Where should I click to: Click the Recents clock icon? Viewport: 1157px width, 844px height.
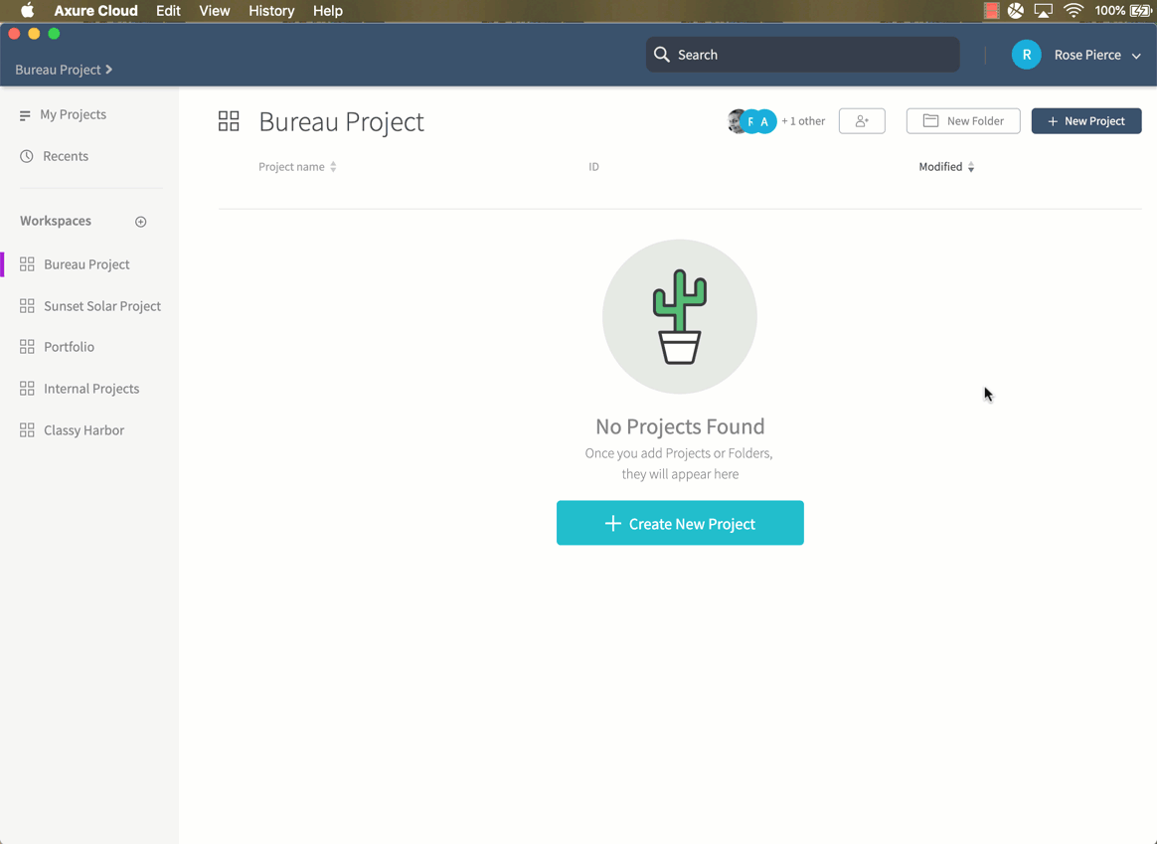[27, 156]
